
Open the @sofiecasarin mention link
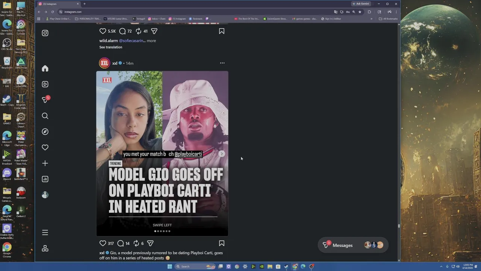tap(132, 41)
